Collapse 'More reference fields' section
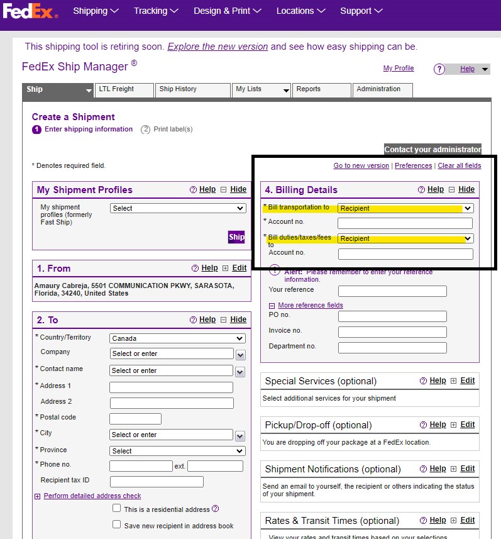501x539 pixels. click(272, 306)
